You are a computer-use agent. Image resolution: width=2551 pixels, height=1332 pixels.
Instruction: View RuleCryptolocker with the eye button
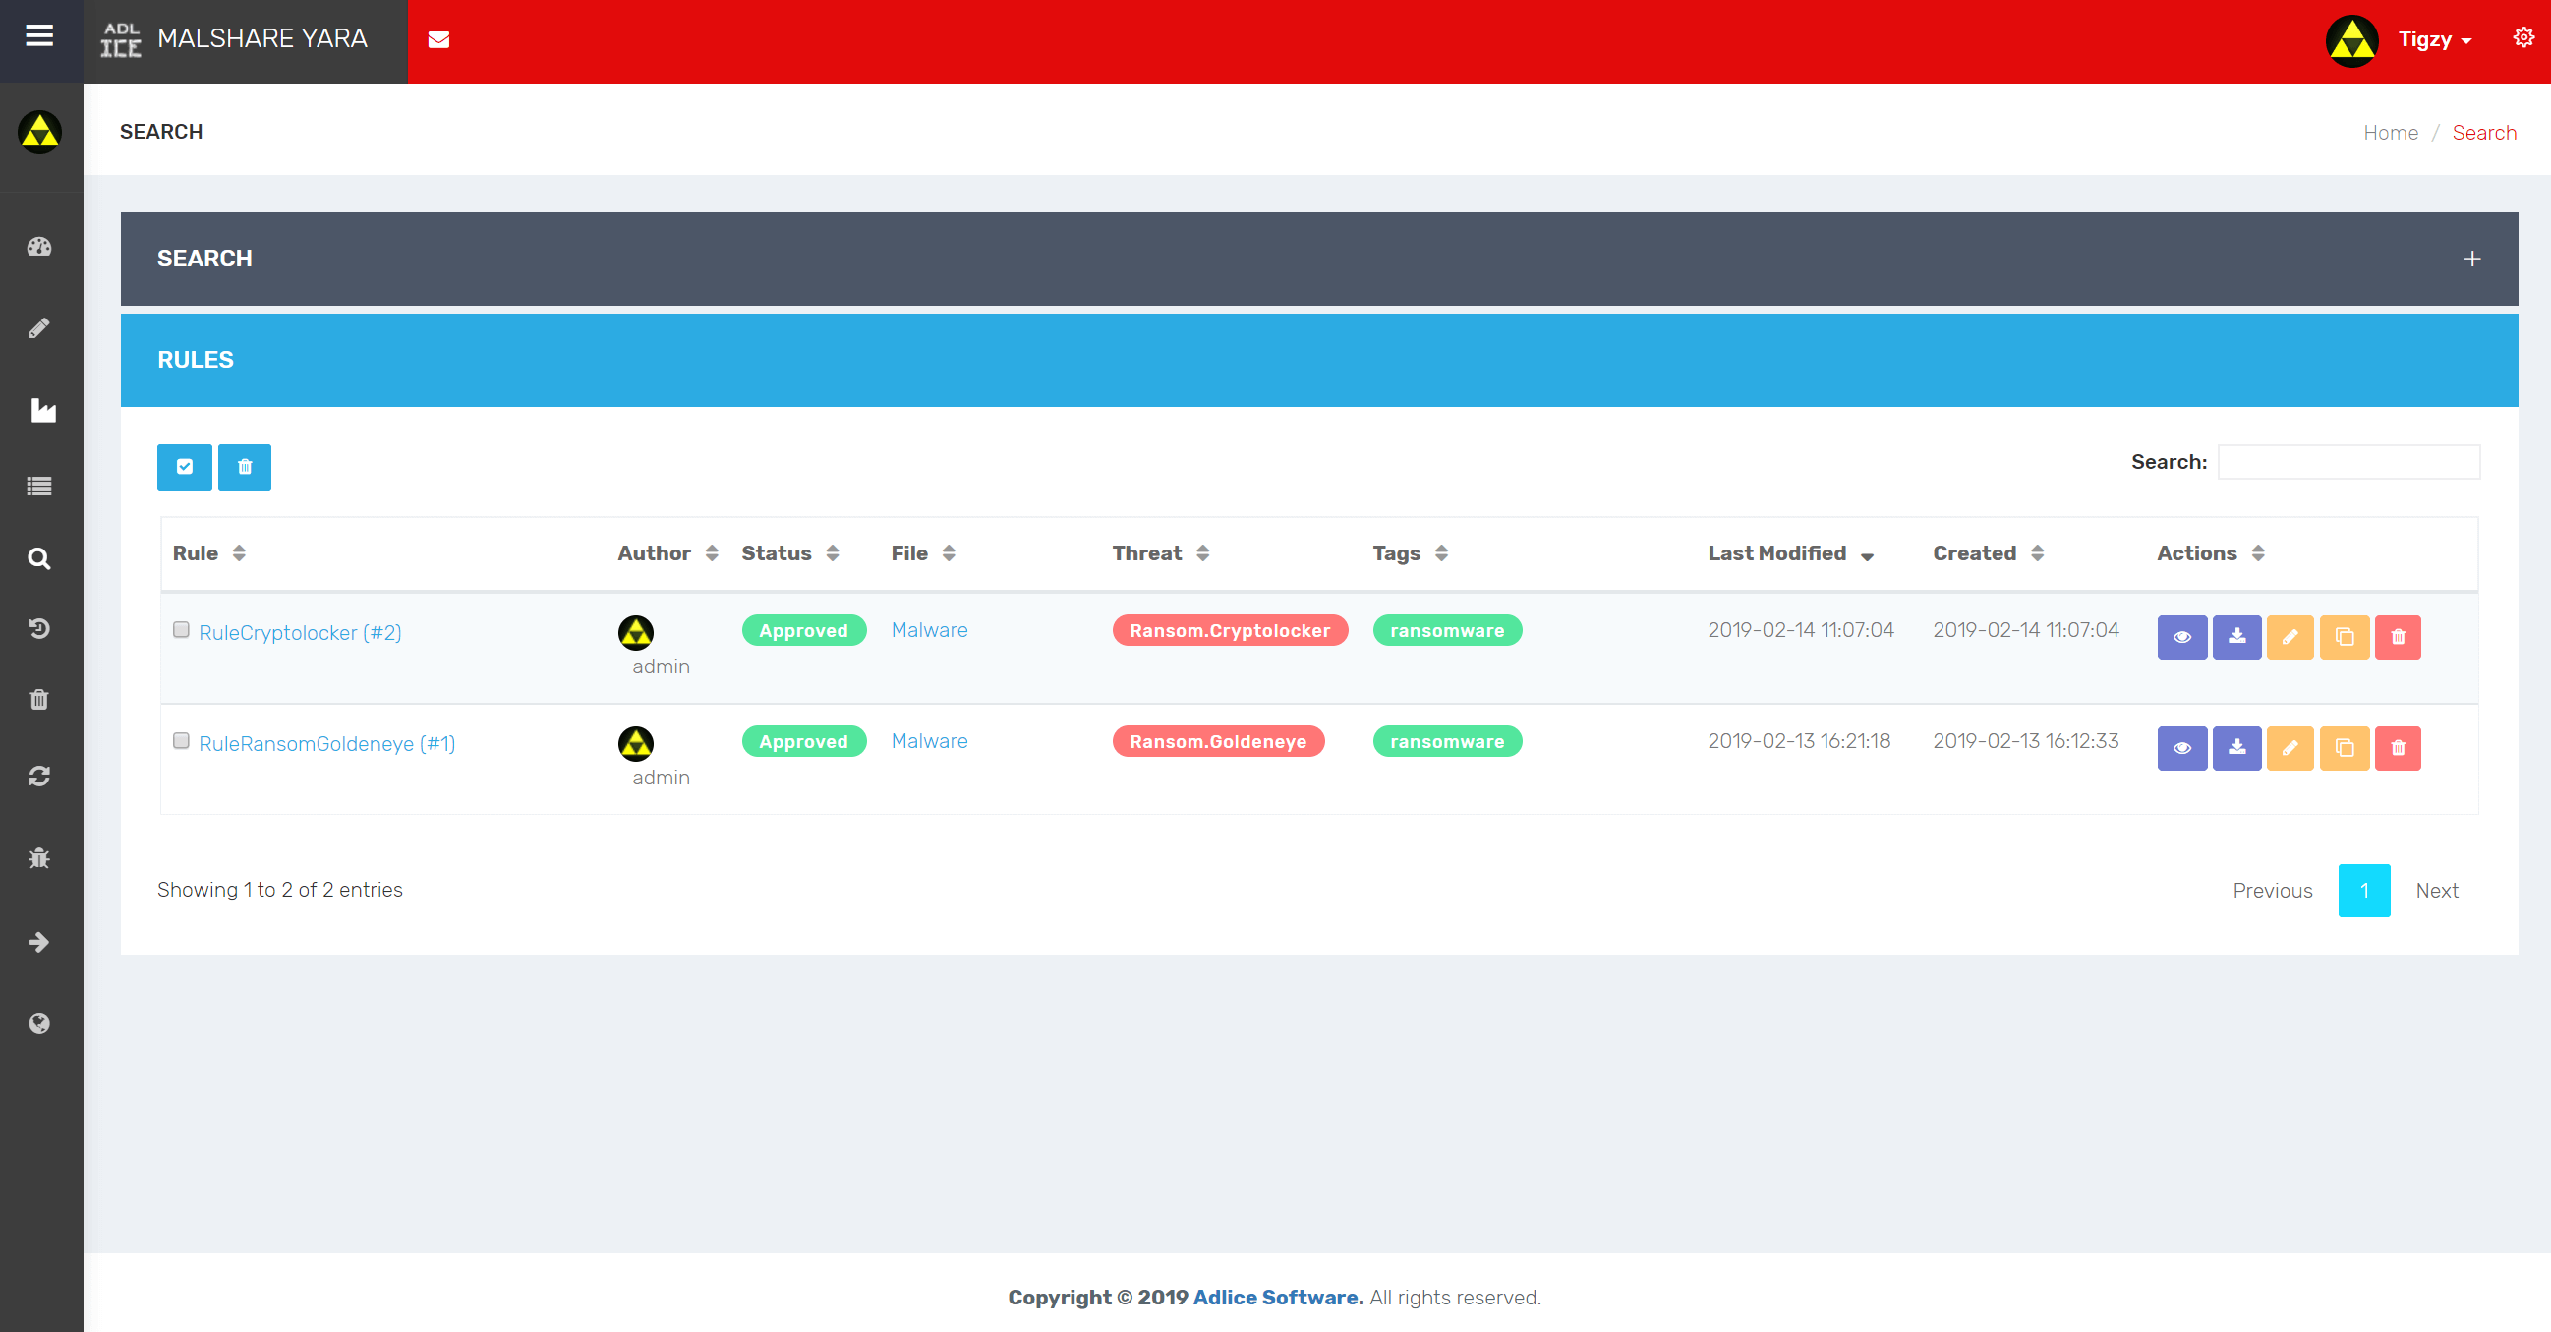2181,637
